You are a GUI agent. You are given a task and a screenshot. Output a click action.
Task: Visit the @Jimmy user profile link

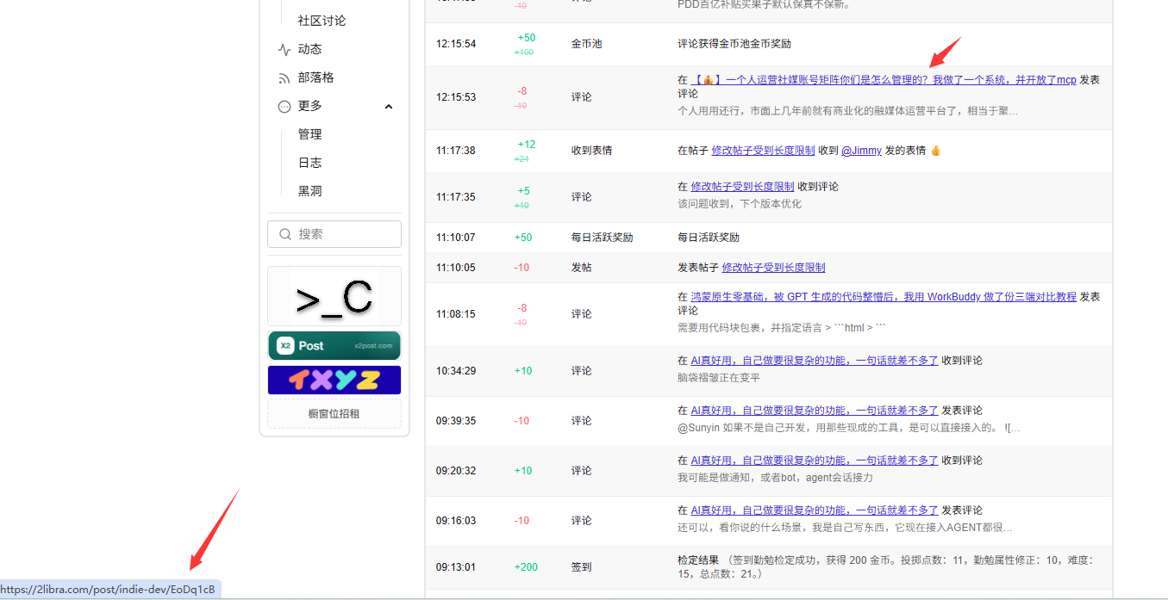[x=861, y=151]
